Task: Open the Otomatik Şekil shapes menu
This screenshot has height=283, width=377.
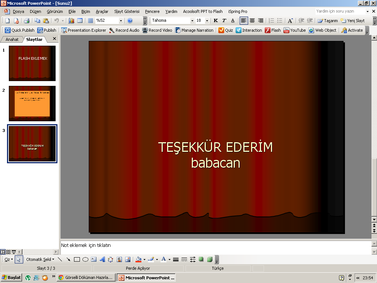Action: click(40, 259)
